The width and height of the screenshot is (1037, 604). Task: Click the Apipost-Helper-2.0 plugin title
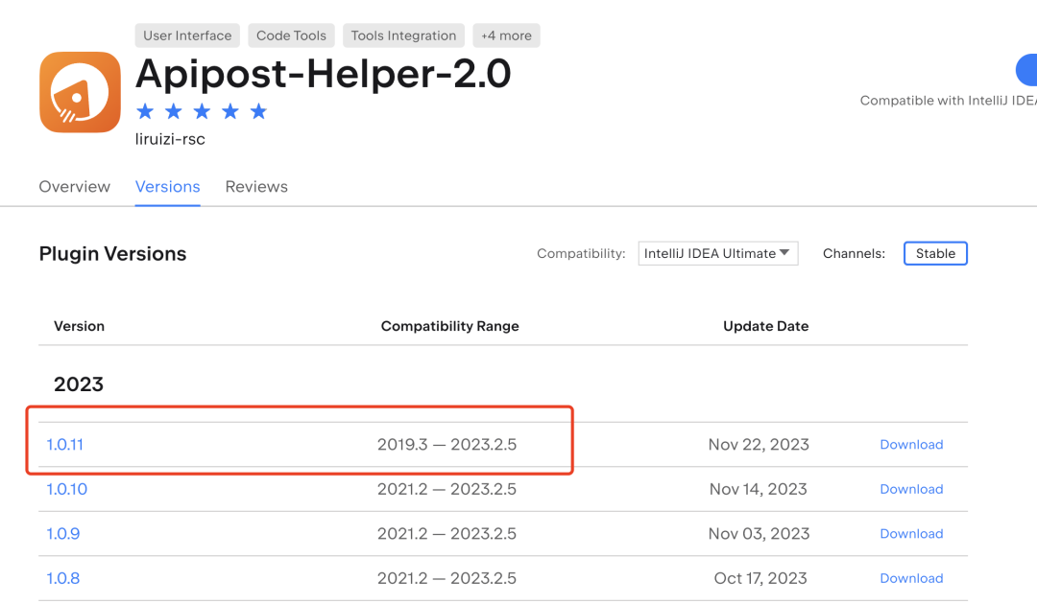tap(324, 73)
